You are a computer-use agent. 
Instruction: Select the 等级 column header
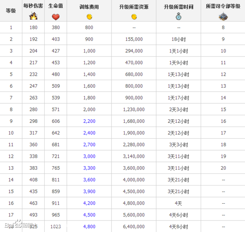(x=11, y=11)
